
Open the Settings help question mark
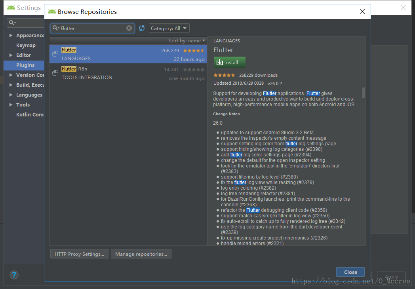tap(14, 275)
